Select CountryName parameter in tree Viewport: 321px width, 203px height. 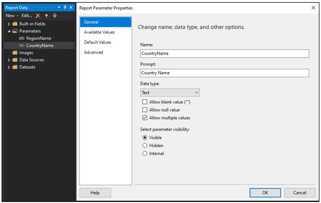pyautogui.click(x=39, y=45)
